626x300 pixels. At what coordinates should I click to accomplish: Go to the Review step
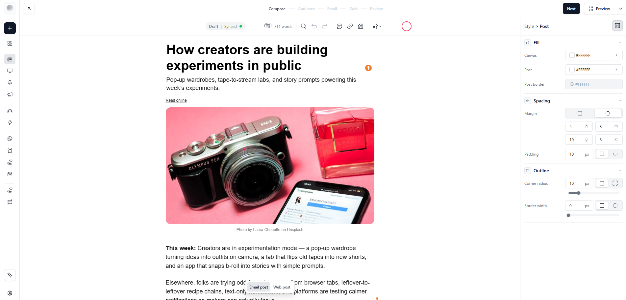click(x=376, y=9)
